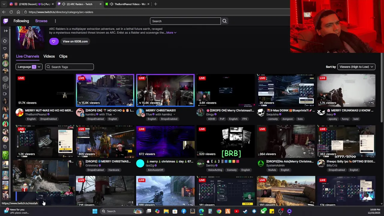This screenshot has width=384, height=216.
Task: Open hamlinz stream thumbnail
Action: coord(105,90)
